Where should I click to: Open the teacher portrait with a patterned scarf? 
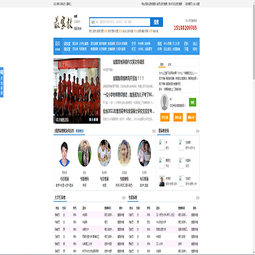point(84,153)
